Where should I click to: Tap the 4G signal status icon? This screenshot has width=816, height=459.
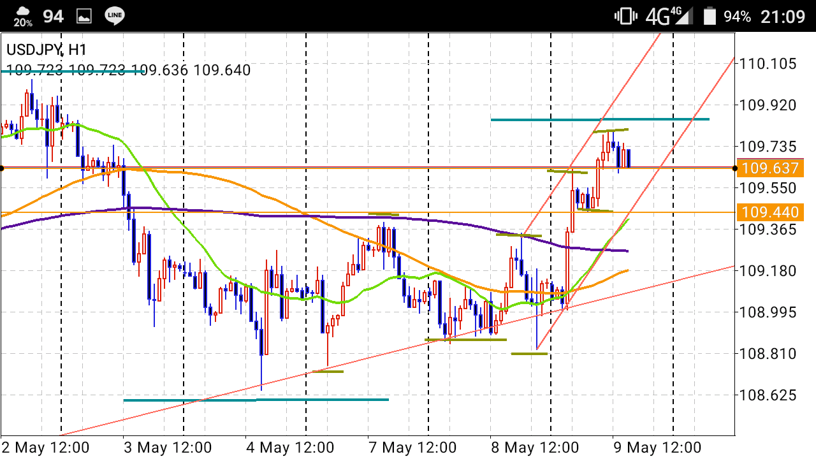coord(669,17)
